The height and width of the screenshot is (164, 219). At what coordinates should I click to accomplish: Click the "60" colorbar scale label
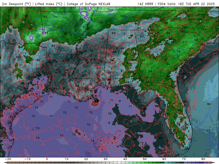(x=164, y=159)
